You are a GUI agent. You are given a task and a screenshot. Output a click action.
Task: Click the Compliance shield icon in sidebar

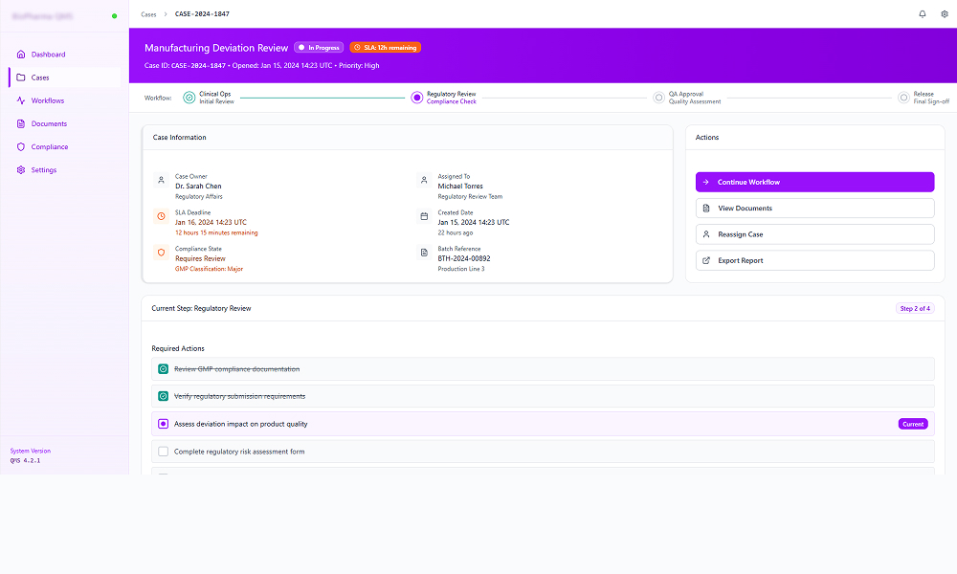[21, 147]
